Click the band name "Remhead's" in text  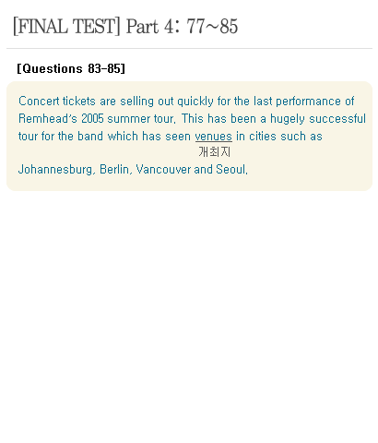point(48,118)
